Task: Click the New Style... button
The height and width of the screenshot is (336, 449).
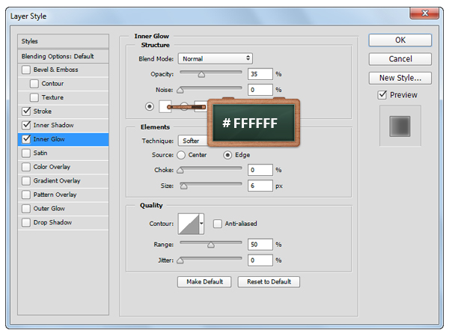Action: (x=400, y=78)
